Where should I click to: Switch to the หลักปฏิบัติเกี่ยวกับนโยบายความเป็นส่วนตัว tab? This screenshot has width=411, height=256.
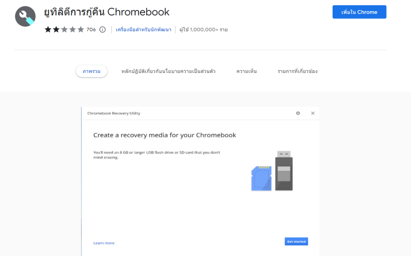(168, 71)
